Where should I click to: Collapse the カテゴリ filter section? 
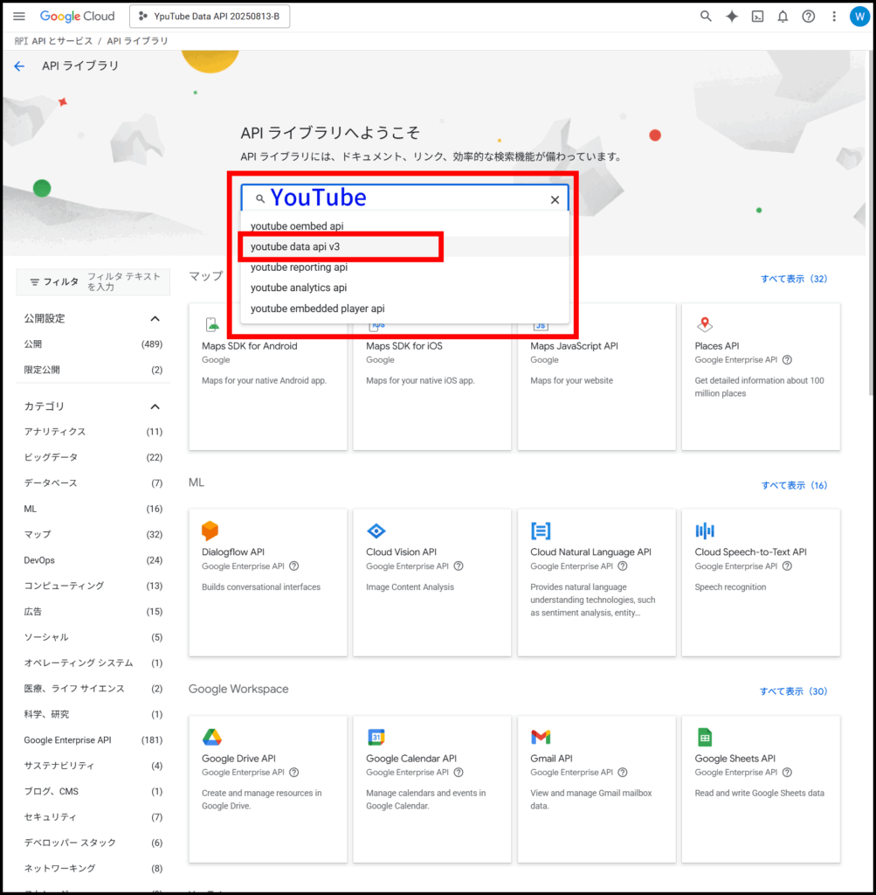click(155, 406)
